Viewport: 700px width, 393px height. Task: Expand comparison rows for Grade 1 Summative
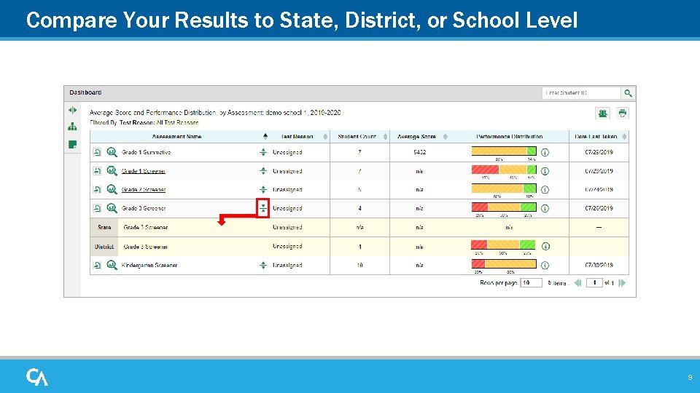(263, 152)
